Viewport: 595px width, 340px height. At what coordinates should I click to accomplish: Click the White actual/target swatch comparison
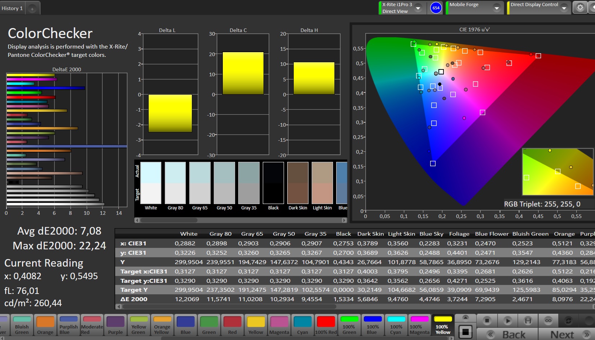pyautogui.click(x=151, y=183)
